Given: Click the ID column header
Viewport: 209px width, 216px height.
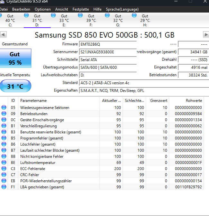Looking at the screenshot, I should (x=13, y=101).
